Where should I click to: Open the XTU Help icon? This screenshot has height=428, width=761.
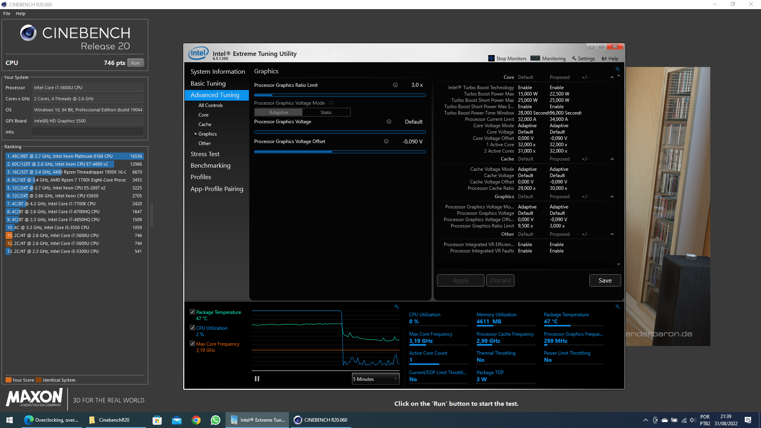coord(604,58)
